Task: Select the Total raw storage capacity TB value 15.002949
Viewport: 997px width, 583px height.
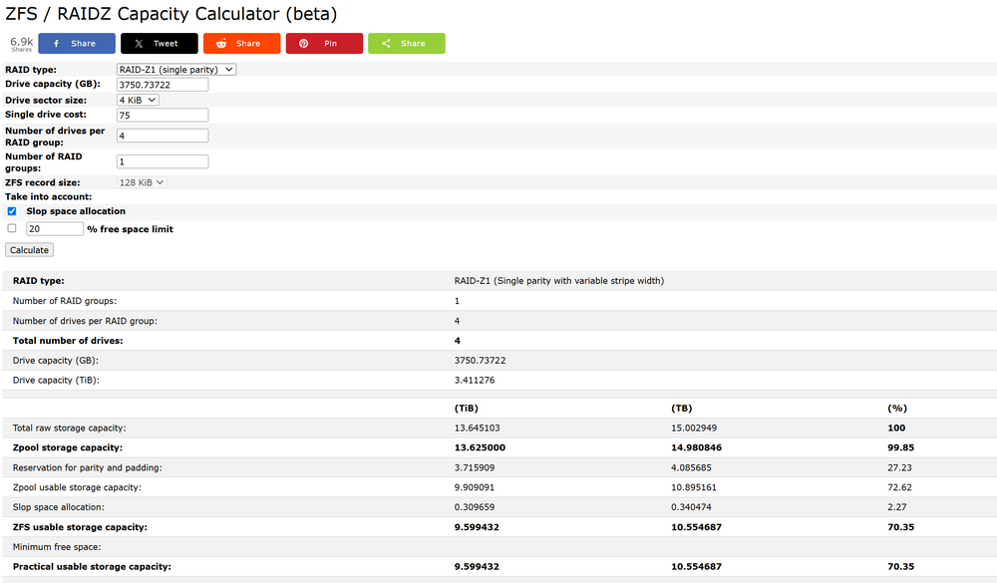Action: (694, 428)
